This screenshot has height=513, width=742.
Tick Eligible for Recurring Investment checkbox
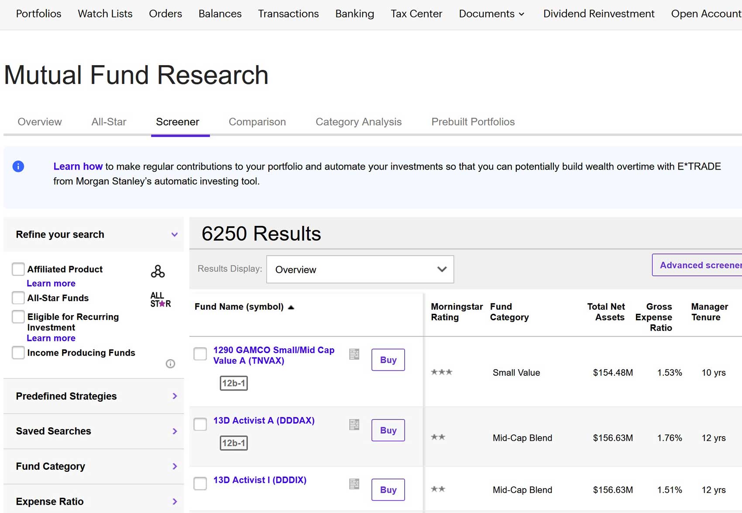[18, 317]
